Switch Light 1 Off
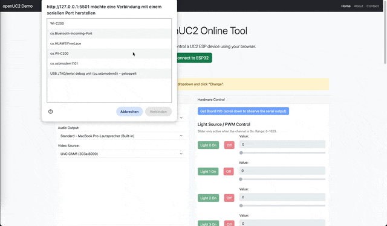Image resolution: width=387 pixels, height=226 pixels. tap(229, 171)
